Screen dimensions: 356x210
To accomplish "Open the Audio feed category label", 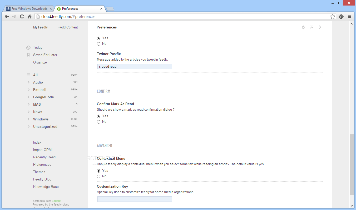I will pyautogui.click(x=38, y=82).
